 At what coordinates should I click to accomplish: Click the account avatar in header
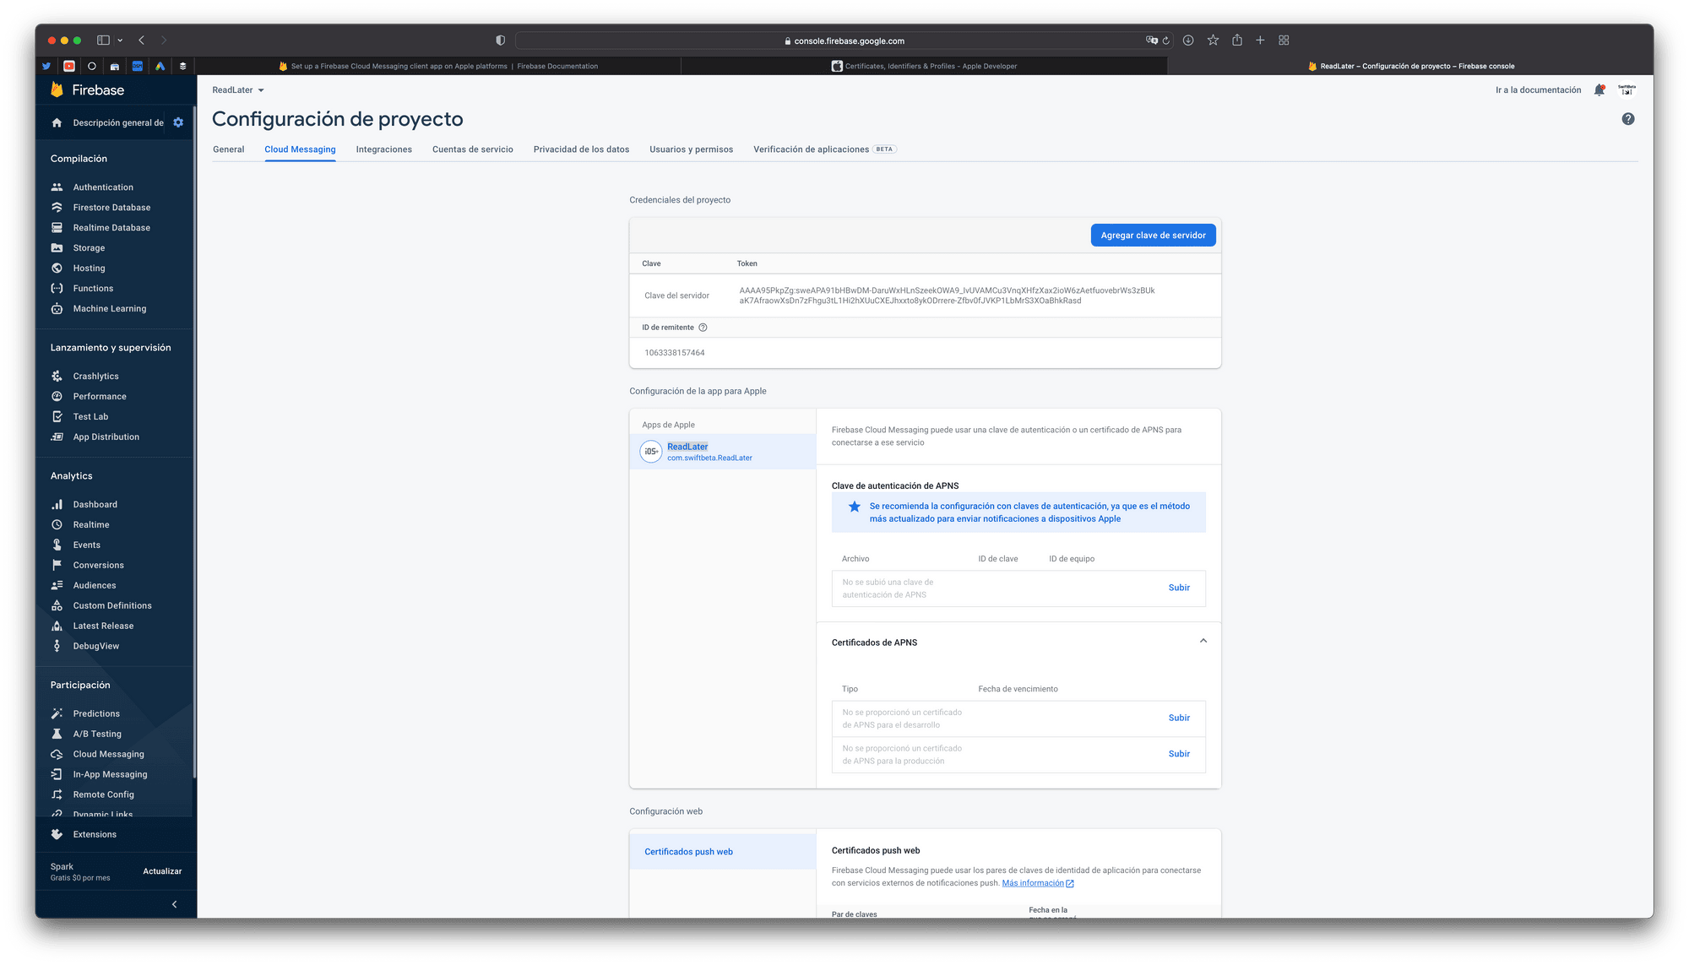point(1627,90)
